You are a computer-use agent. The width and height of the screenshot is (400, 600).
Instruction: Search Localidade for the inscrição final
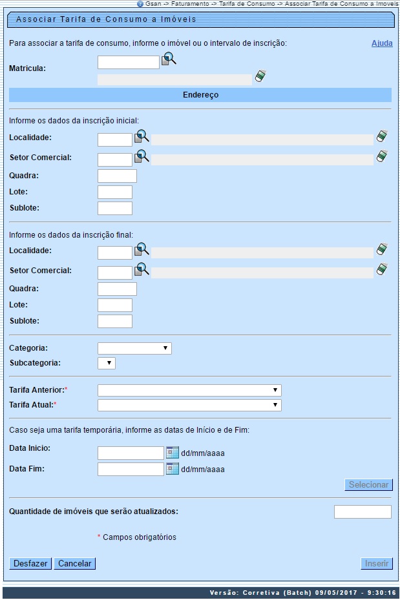coord(142,249)
